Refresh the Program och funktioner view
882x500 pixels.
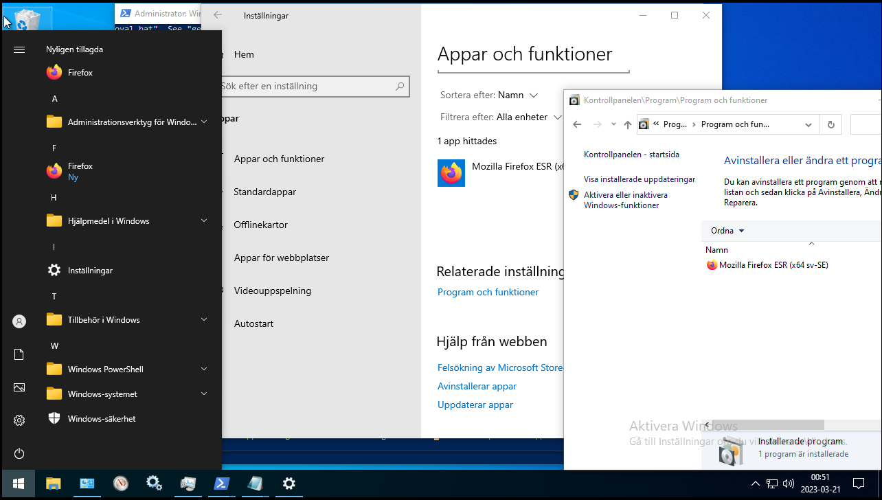[830, 124]
